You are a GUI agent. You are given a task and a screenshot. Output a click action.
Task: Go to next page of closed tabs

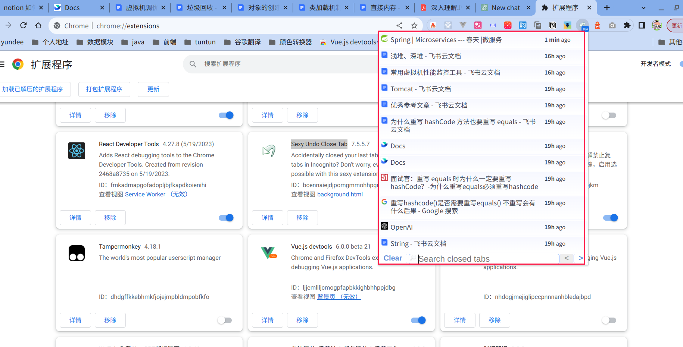(x=580, y=258)
